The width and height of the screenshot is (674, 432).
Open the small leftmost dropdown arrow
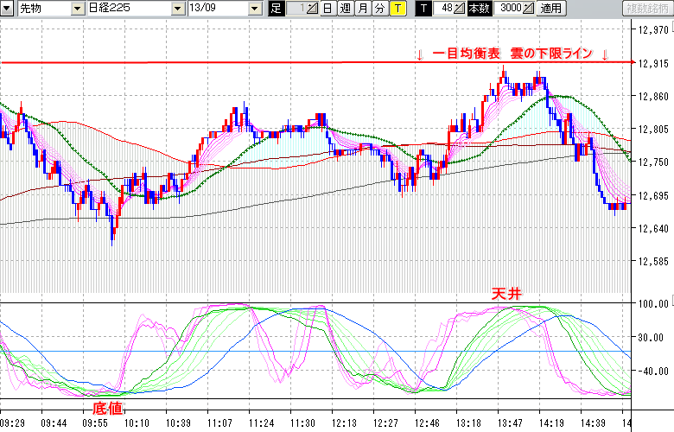coord(8,9)
